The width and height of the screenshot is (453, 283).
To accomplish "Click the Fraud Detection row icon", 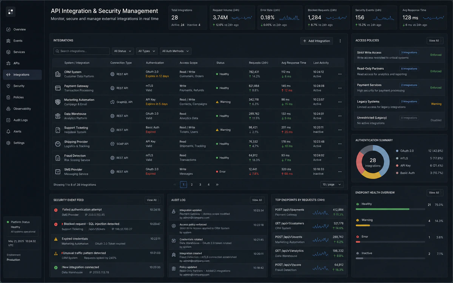I will (x=58, y=158).
